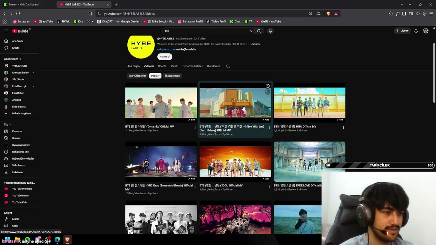Open the browser extensions puzzle icon
Screen dimensions: 436x245
391,14
